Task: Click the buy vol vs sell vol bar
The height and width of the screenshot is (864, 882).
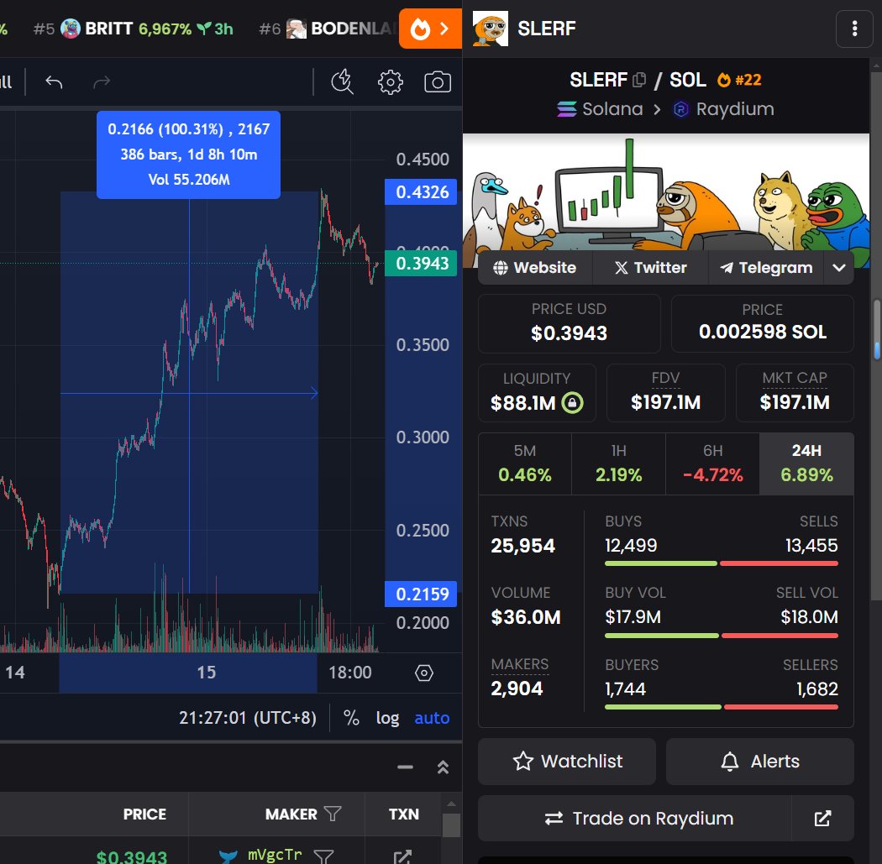Action: (721, 636)
